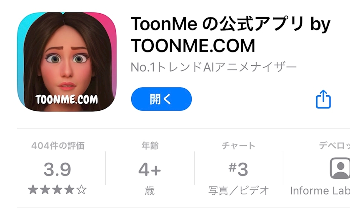The width and height of the screenshot is (350, 213).
Task: Open the #3 chart ranking
Action: [x=238, y=169]
